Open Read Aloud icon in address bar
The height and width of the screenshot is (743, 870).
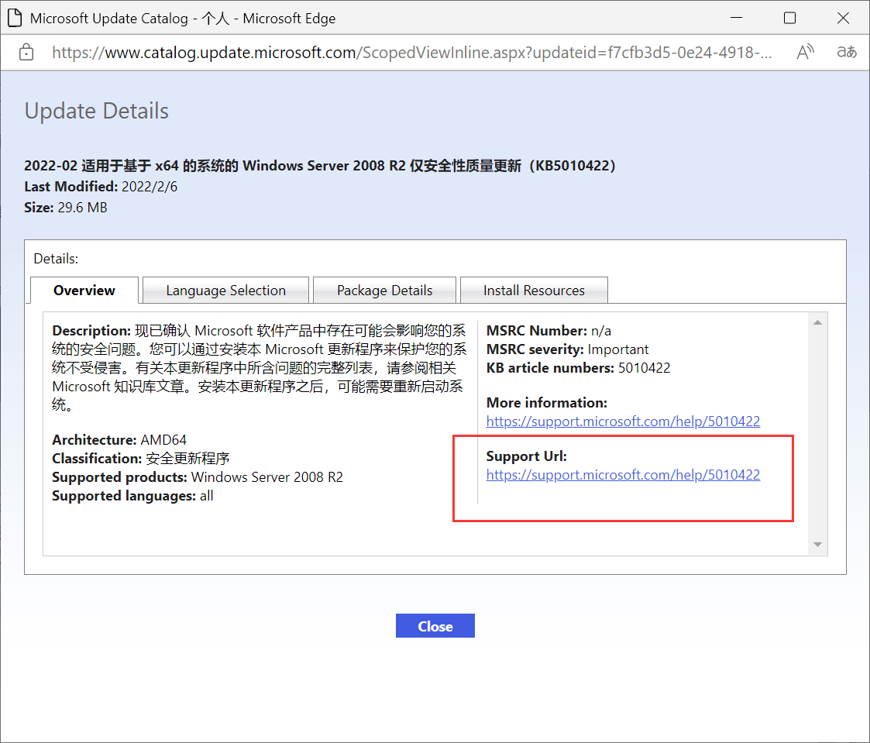(x=805, y=52)
